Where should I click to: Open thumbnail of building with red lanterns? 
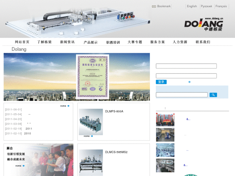click(165, 119)
